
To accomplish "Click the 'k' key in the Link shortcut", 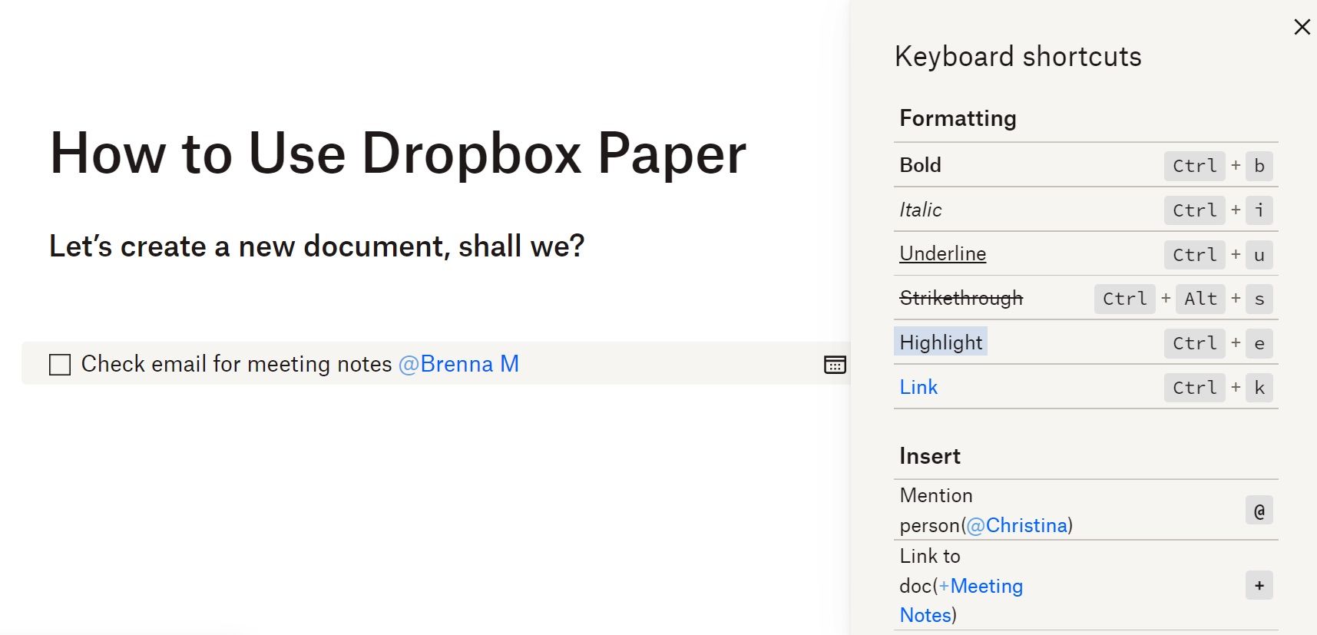I will [x=1259, y=388].
